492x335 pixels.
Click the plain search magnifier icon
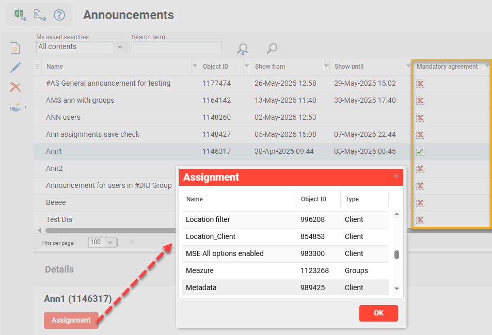[x=271, y=49]
